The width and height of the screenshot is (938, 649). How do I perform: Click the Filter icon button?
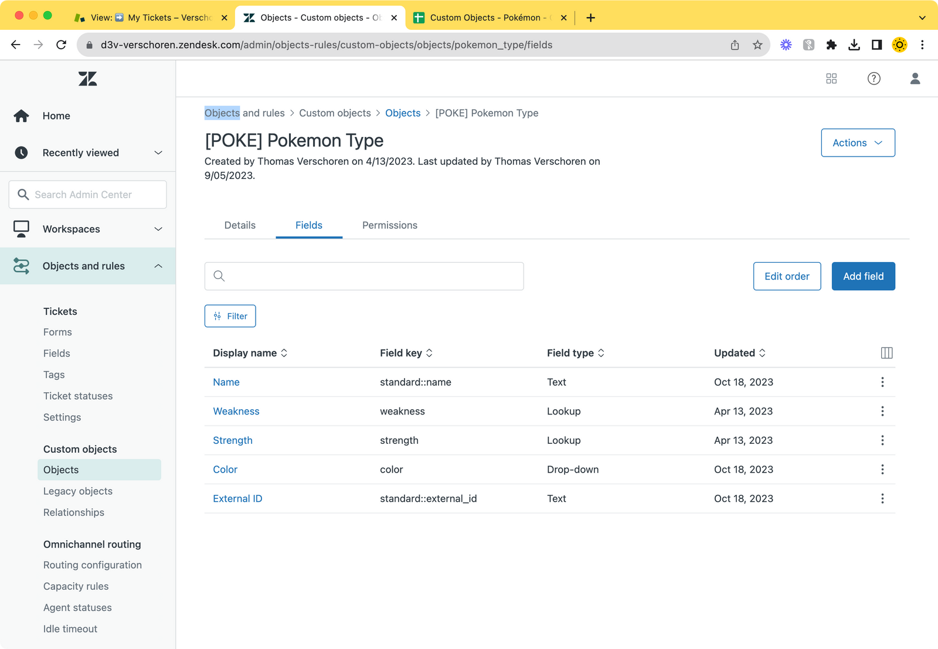[230, 316]
